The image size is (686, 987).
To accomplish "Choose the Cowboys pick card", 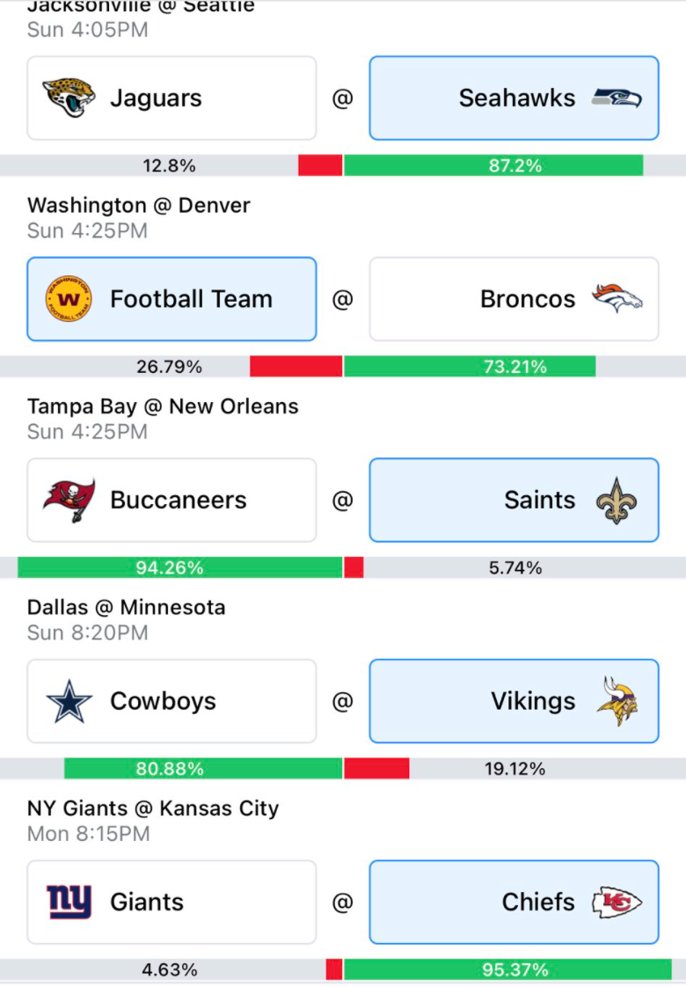I will 171,701.
